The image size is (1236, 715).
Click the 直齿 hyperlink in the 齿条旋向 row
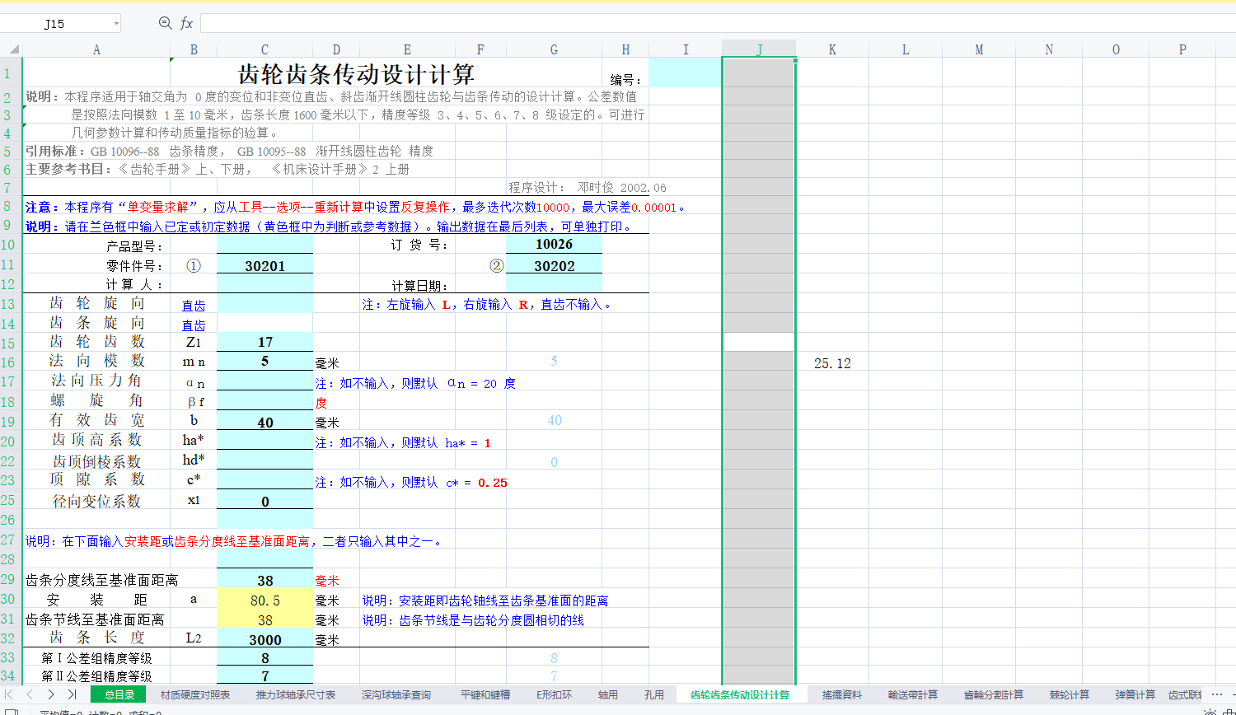194,323
